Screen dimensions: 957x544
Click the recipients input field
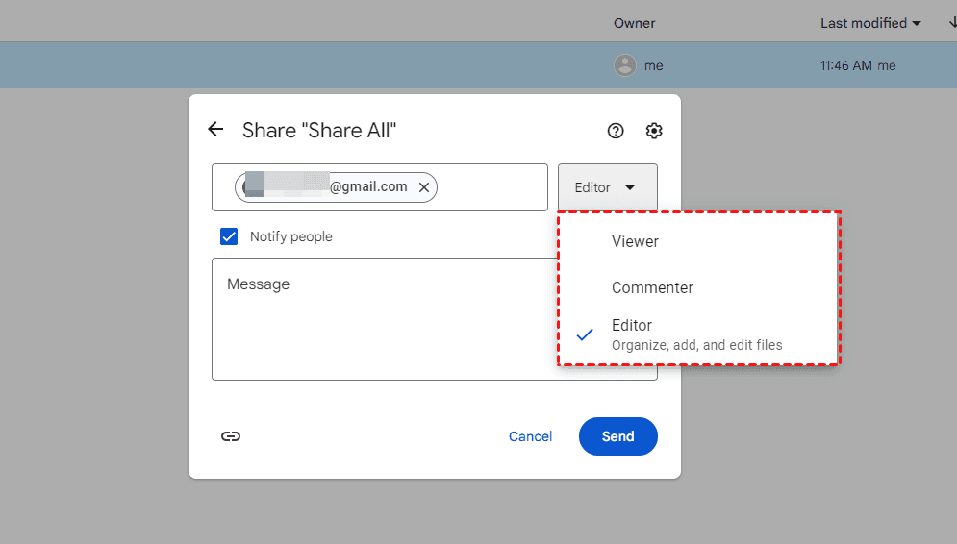[380, 187]
